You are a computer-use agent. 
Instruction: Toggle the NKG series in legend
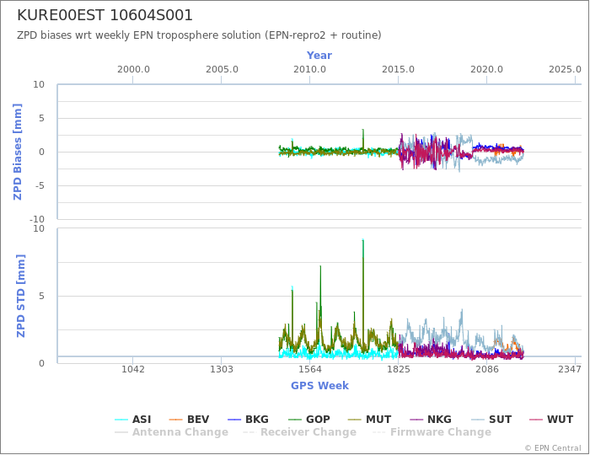point(431,420)
